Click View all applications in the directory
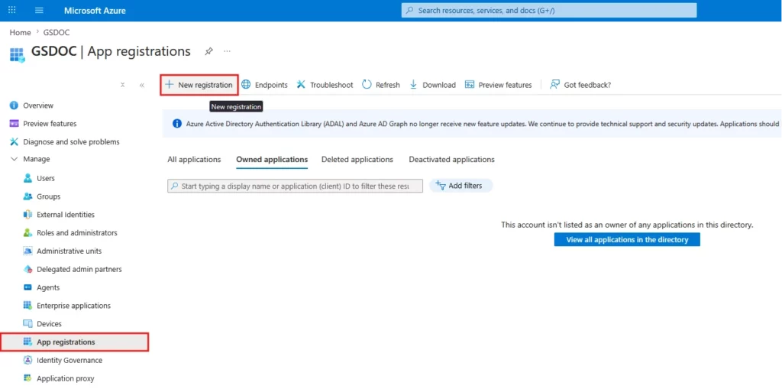782x389 pixels. coord(627,240)
